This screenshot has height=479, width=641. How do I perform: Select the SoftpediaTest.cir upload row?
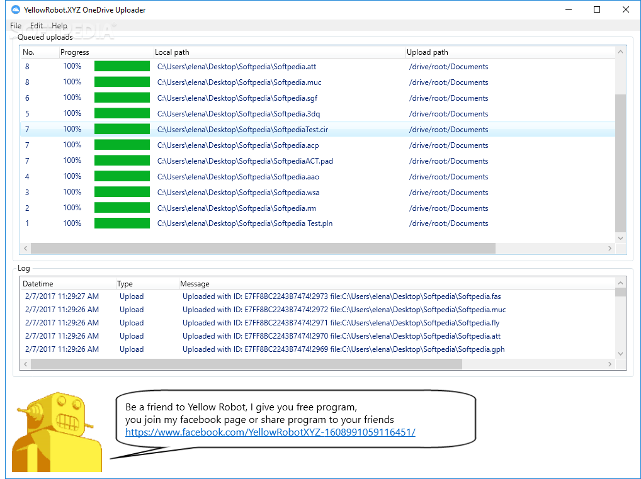coord(317,130)
